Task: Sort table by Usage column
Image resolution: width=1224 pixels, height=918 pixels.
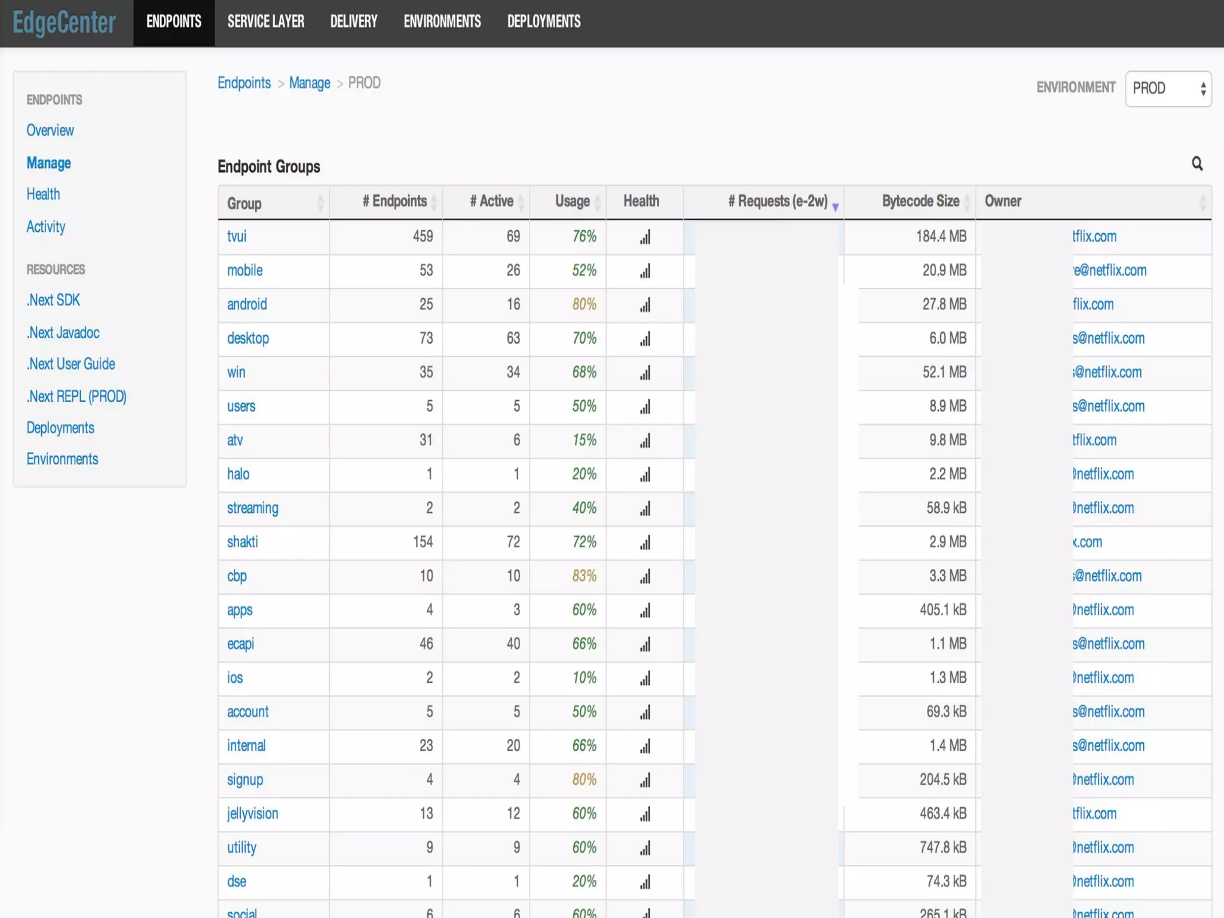Action: click(572, 201)
